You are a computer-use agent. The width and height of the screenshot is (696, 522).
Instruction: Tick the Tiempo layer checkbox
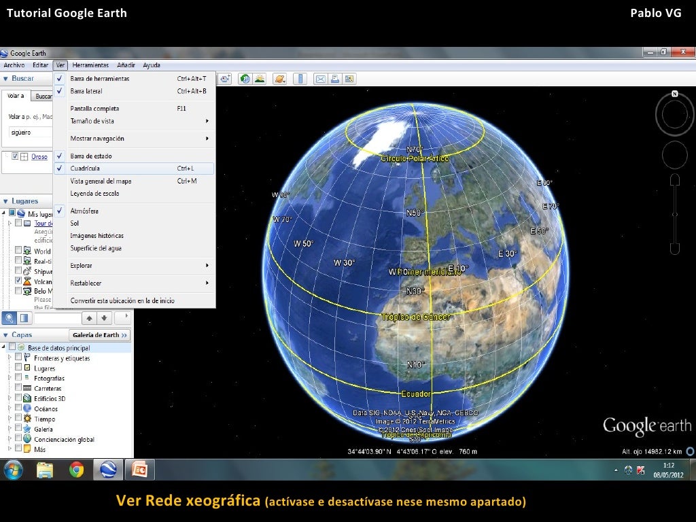(18, 418)
